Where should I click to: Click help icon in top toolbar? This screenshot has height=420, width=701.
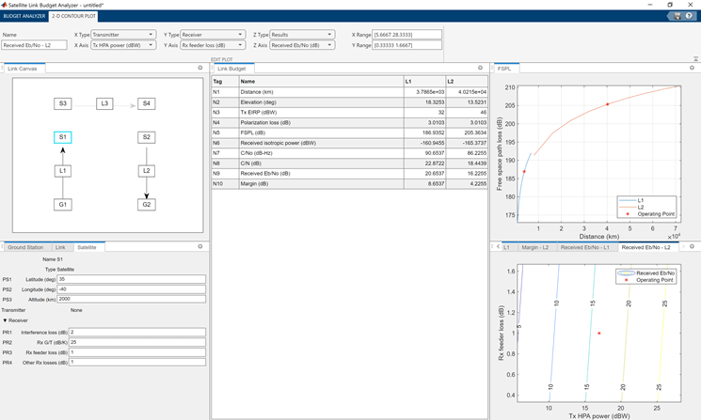(x=691, y=16)
